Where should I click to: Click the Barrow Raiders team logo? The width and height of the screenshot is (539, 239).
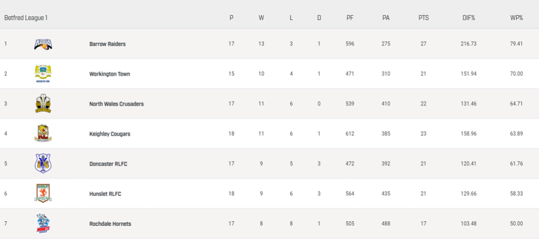click(x=43, y=44)
